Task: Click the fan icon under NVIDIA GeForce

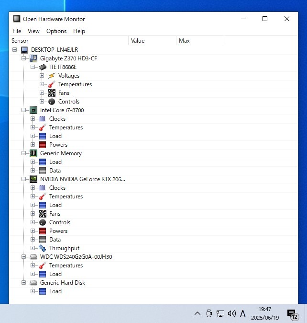Action: tap(43, 214)
